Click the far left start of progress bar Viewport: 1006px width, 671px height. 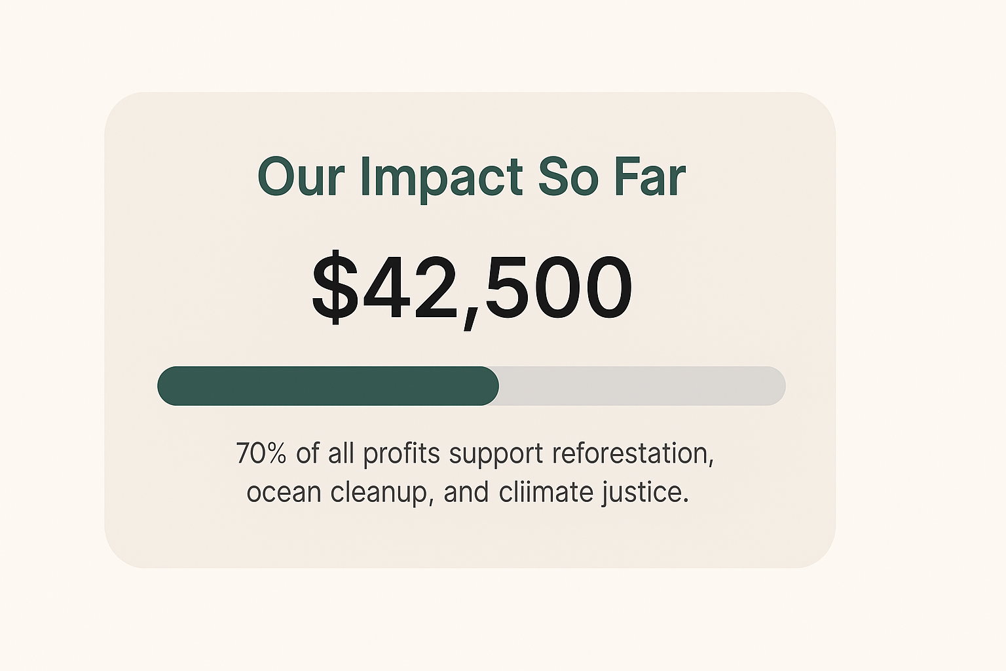point(167,386)
